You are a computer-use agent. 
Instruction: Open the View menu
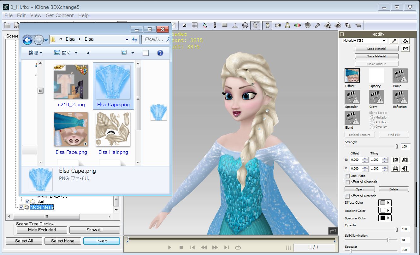36,15
